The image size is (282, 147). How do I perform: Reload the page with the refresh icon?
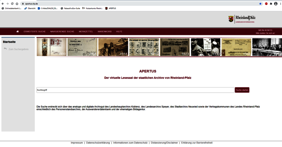(x=12, y=4)
